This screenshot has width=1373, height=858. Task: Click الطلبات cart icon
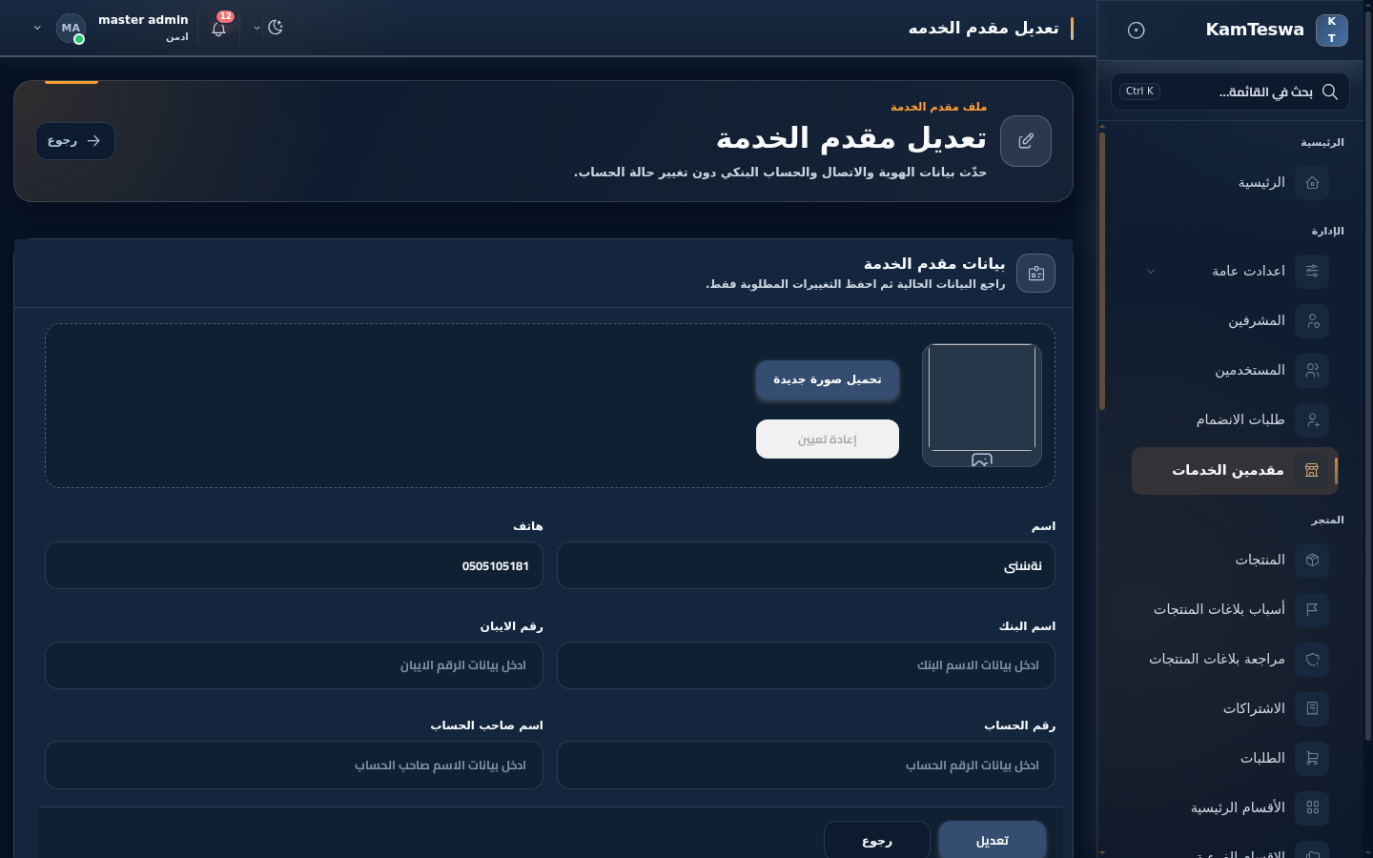point(1312,758)
